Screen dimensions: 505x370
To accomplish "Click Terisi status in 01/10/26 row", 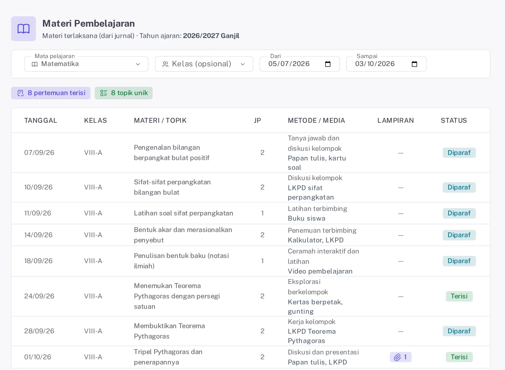I will pyautogui.click(x=459, y=357).
